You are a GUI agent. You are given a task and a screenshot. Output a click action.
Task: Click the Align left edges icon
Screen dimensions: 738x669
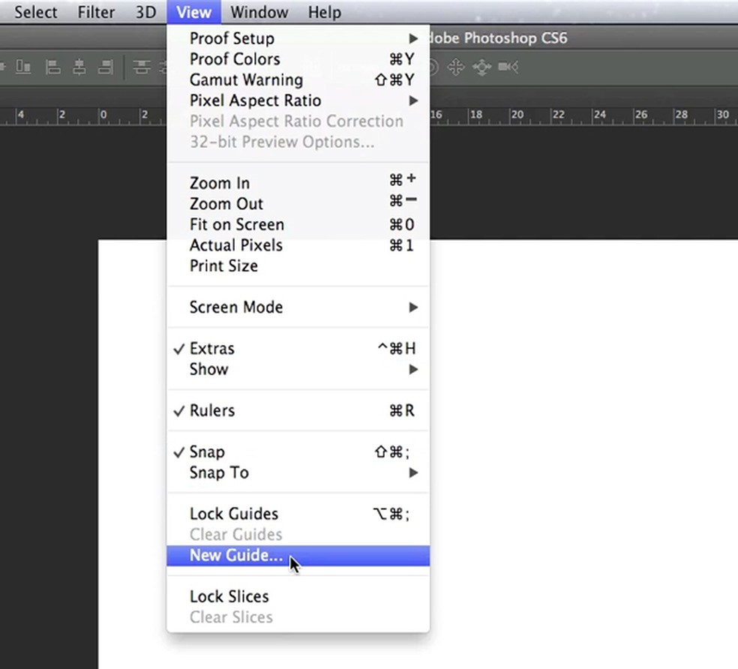(x=52, y=67)
